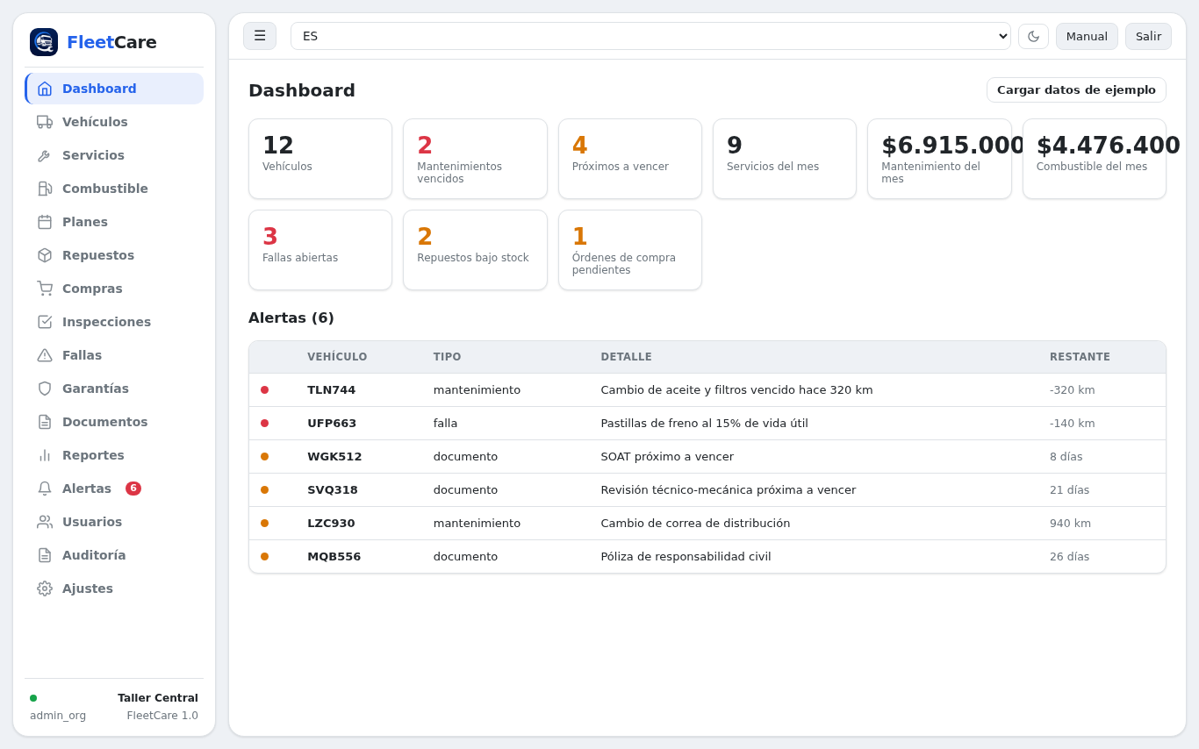This screenshot has height=749, width=1199.
Task: Click the DETALLE column header
Action: [627, 357]
